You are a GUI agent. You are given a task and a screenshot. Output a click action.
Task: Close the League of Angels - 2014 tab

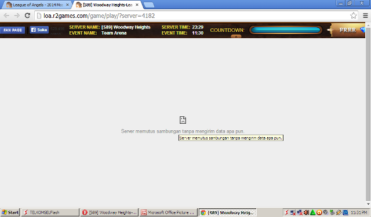click(x=67, y=5)
